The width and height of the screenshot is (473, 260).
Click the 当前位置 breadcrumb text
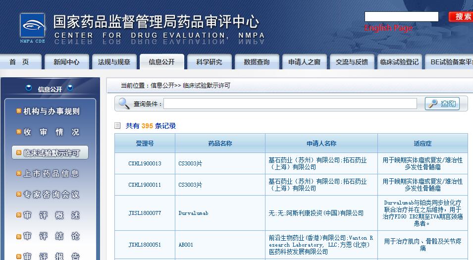pos(175,86)
